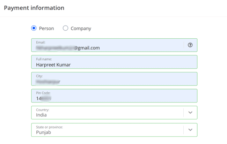Open the State field showing Punjab

pyautogui.click(x=114, y=130)
